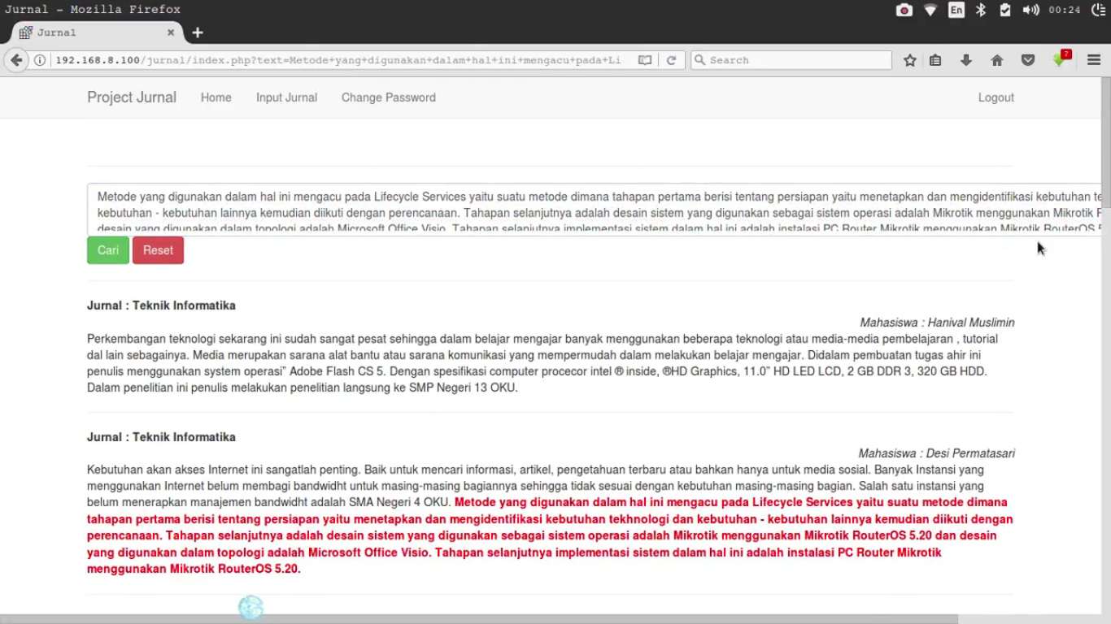The width and height of the screenshot is (1111, 624).
Task: Toggle Reader View in the address bar
Action: pyautogui.click(x=645, y=60)
